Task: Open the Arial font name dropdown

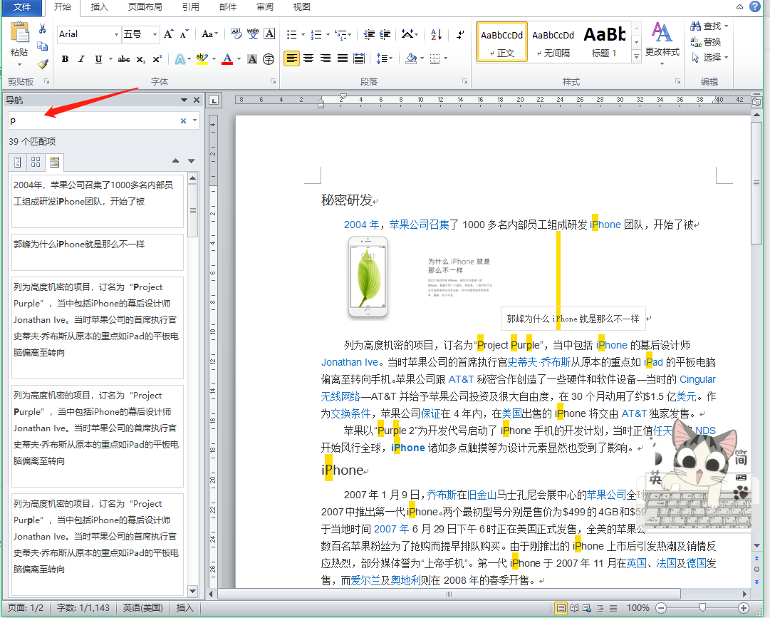Action: (117, 34)
